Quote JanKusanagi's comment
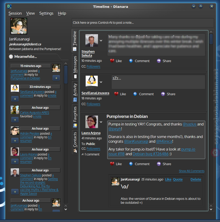This screenshot has height=222, width=220. (178, 179)
